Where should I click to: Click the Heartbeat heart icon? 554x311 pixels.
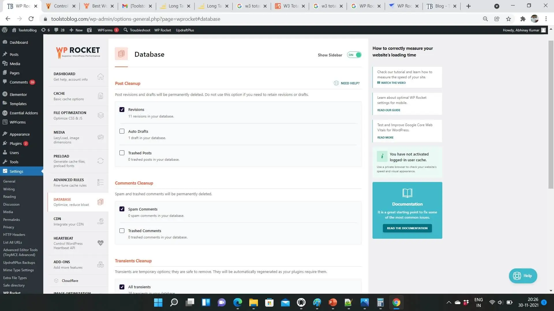100,243
